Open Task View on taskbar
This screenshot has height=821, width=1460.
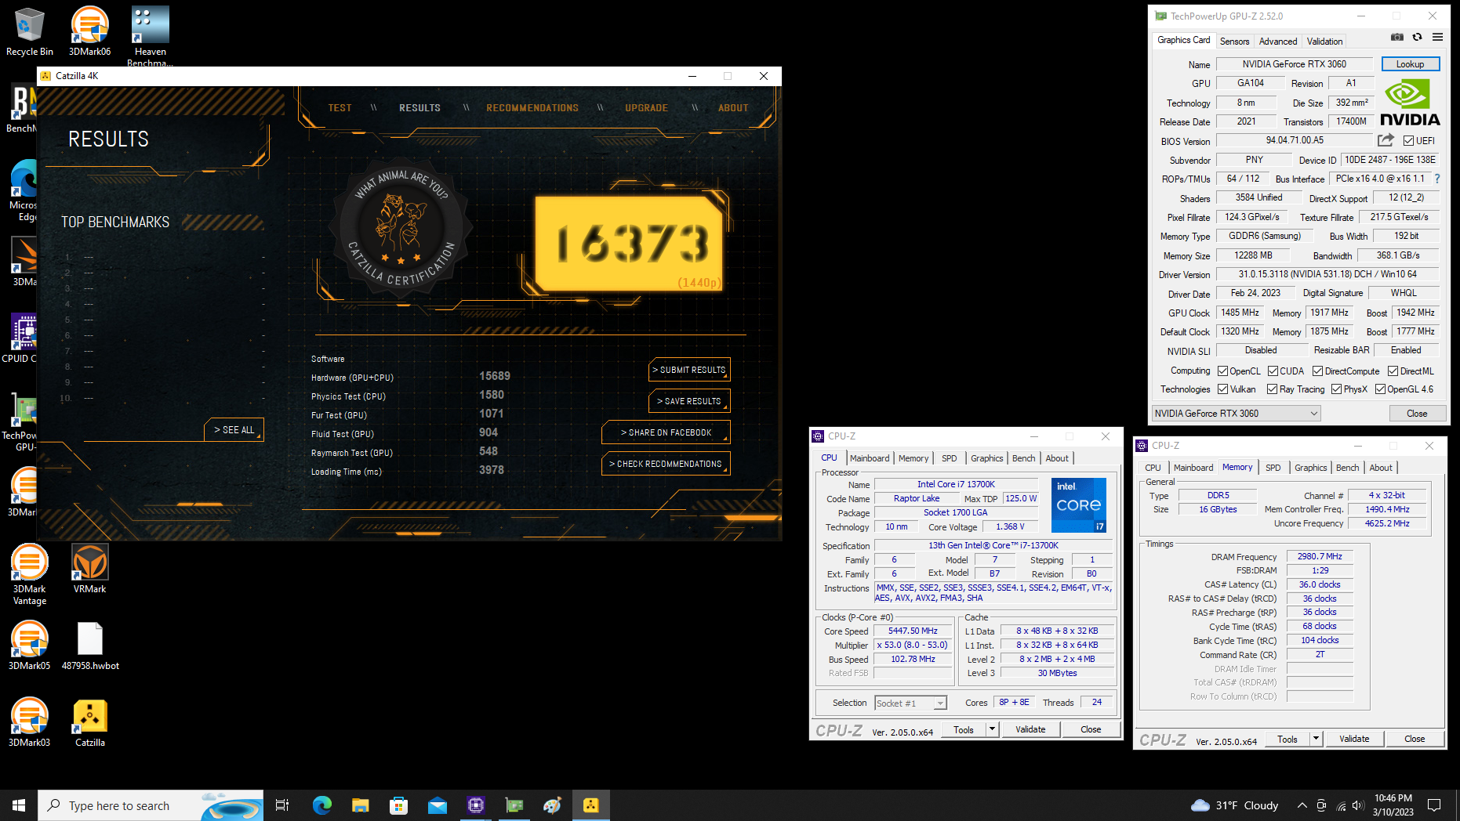pos(282,805)
